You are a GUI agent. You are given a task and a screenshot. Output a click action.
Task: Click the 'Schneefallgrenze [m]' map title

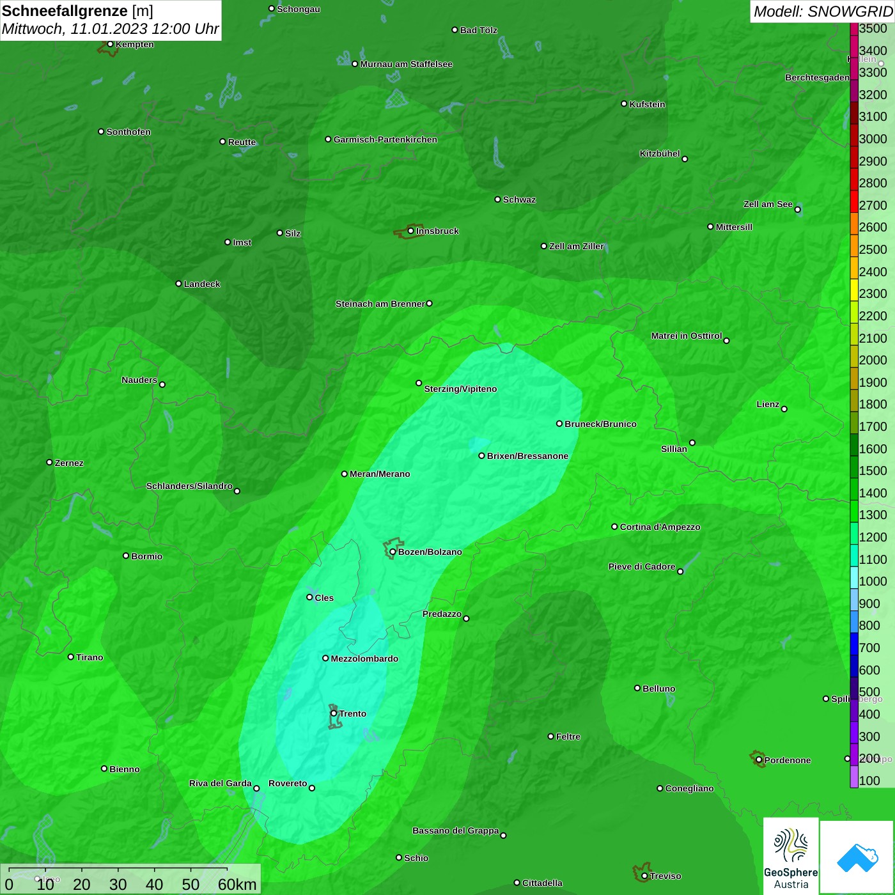(77, 11)
